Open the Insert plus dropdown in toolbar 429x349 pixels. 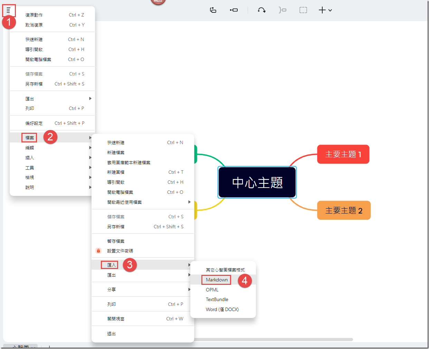coord(325,10)
